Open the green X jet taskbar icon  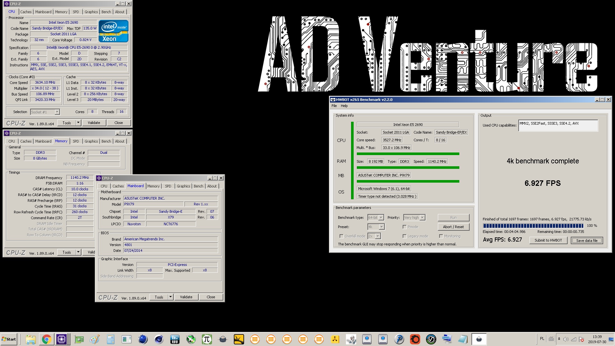point(191,339)
